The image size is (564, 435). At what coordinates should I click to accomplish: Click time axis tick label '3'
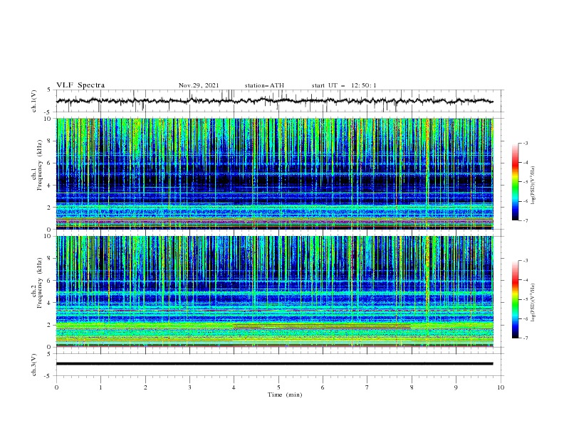pos(189,387)
